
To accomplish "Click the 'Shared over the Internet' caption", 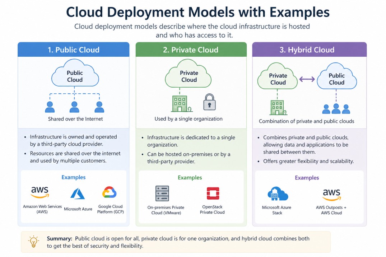I will pyautogui.click(x=75, y=119).
